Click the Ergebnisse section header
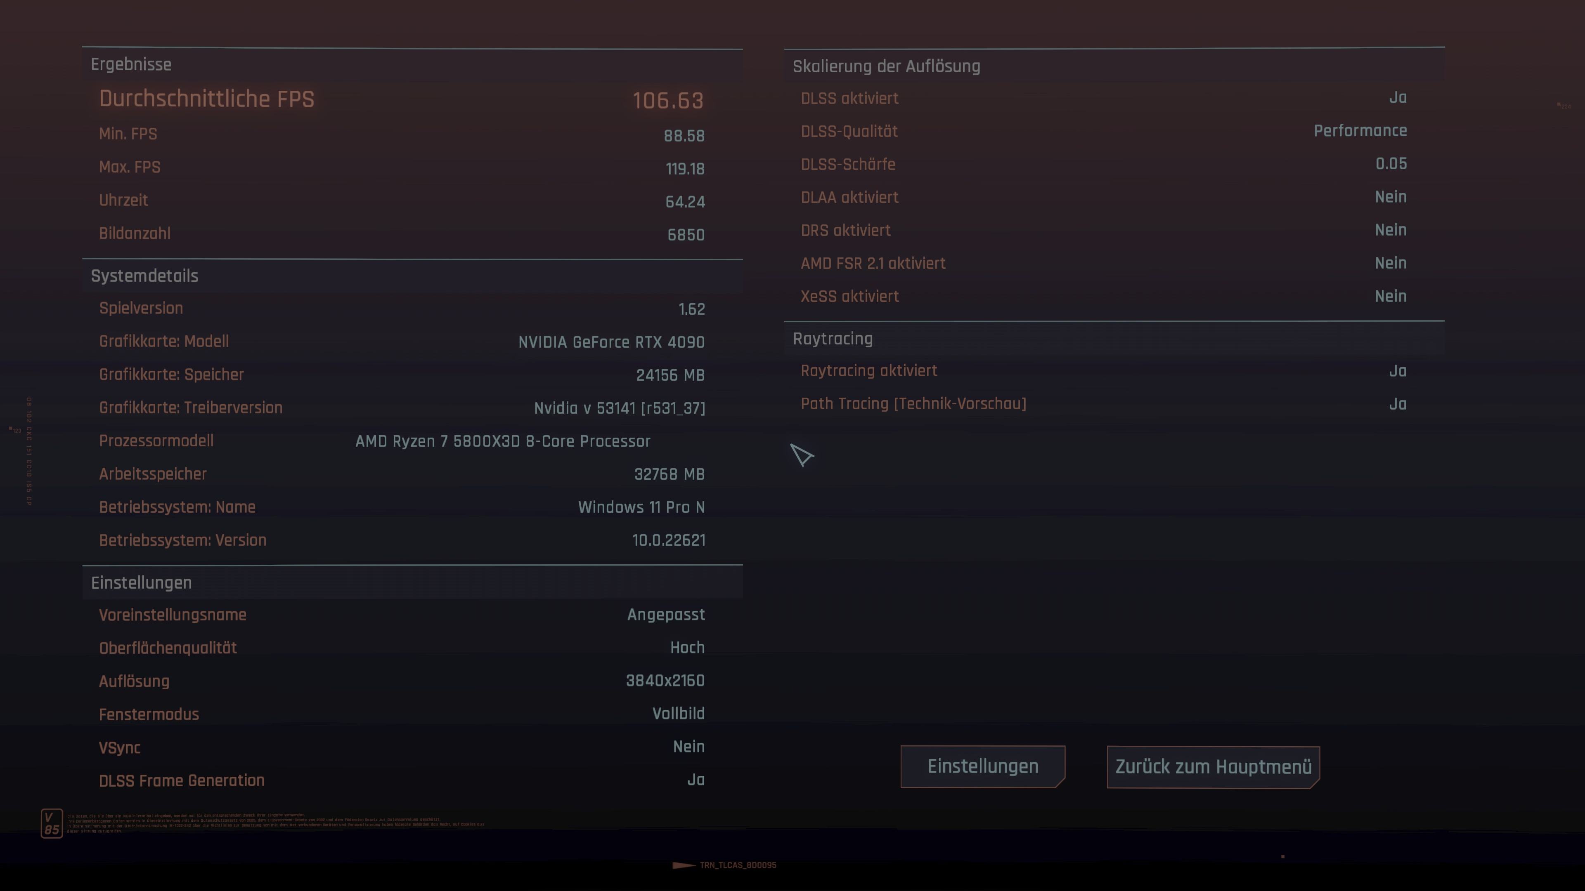This screenshot has width=1585, height=891. (131, 65)
